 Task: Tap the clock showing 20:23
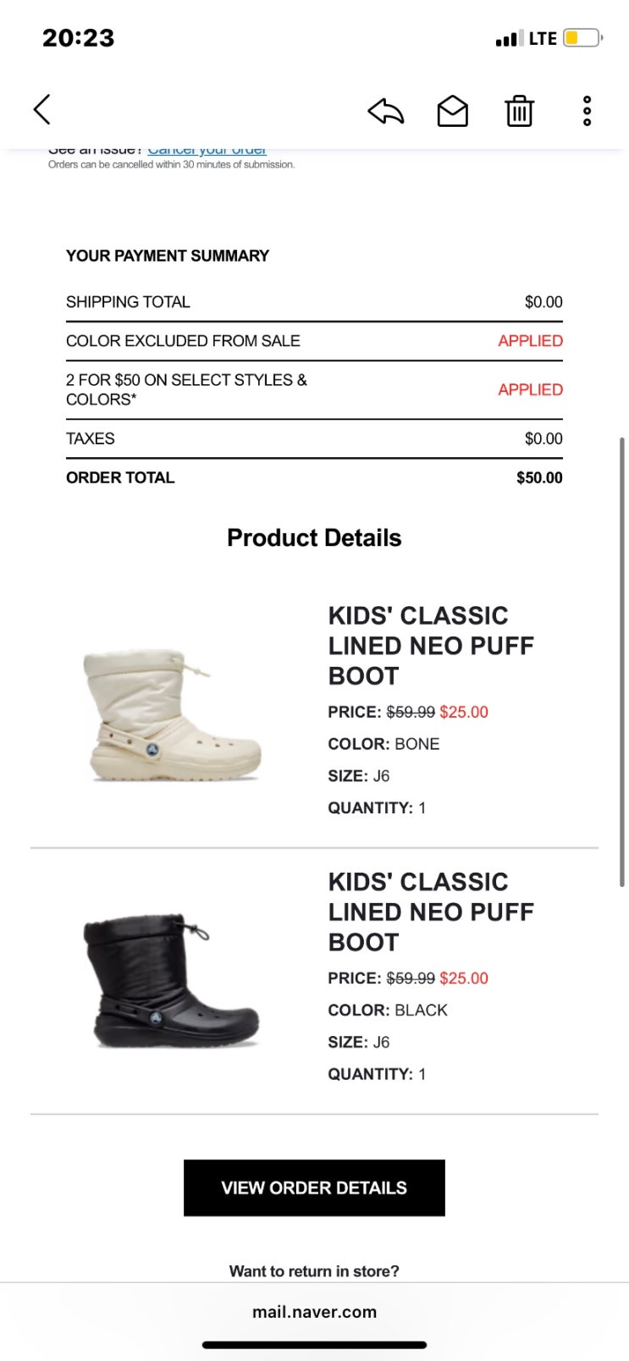[78, 38]
